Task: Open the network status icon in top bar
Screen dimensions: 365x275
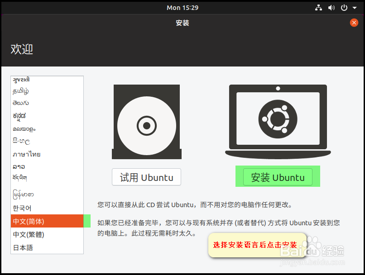Action: 318,8
